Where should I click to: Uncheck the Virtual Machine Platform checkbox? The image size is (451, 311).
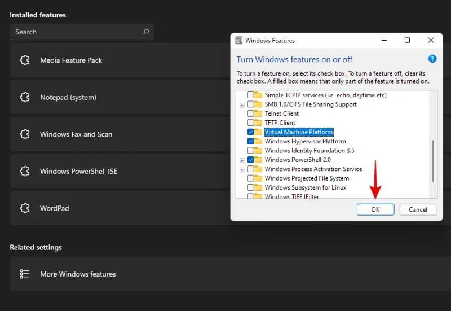pos(251,132)
